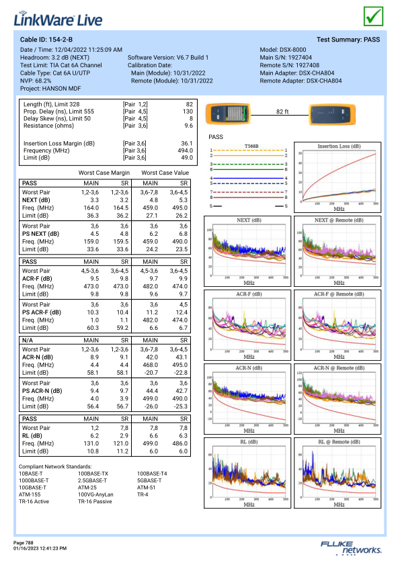Open the ACR-N (dB) graph

pyautogui.click(x=247, y=399)
